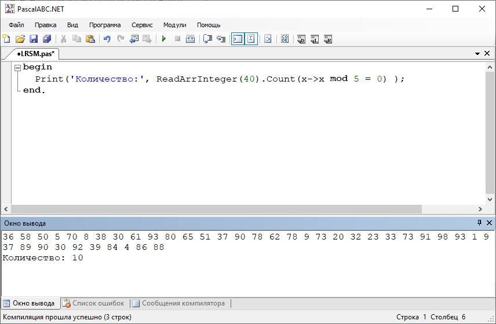Image resolution: width=496 pixels, height=324 pixels.
Task: Click the code formatting icon
Action: [268, 39]
